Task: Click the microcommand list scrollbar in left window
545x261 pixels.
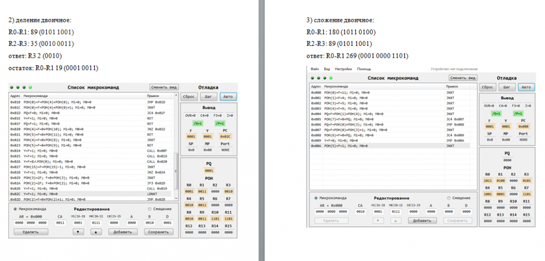Action: (175, 163)
